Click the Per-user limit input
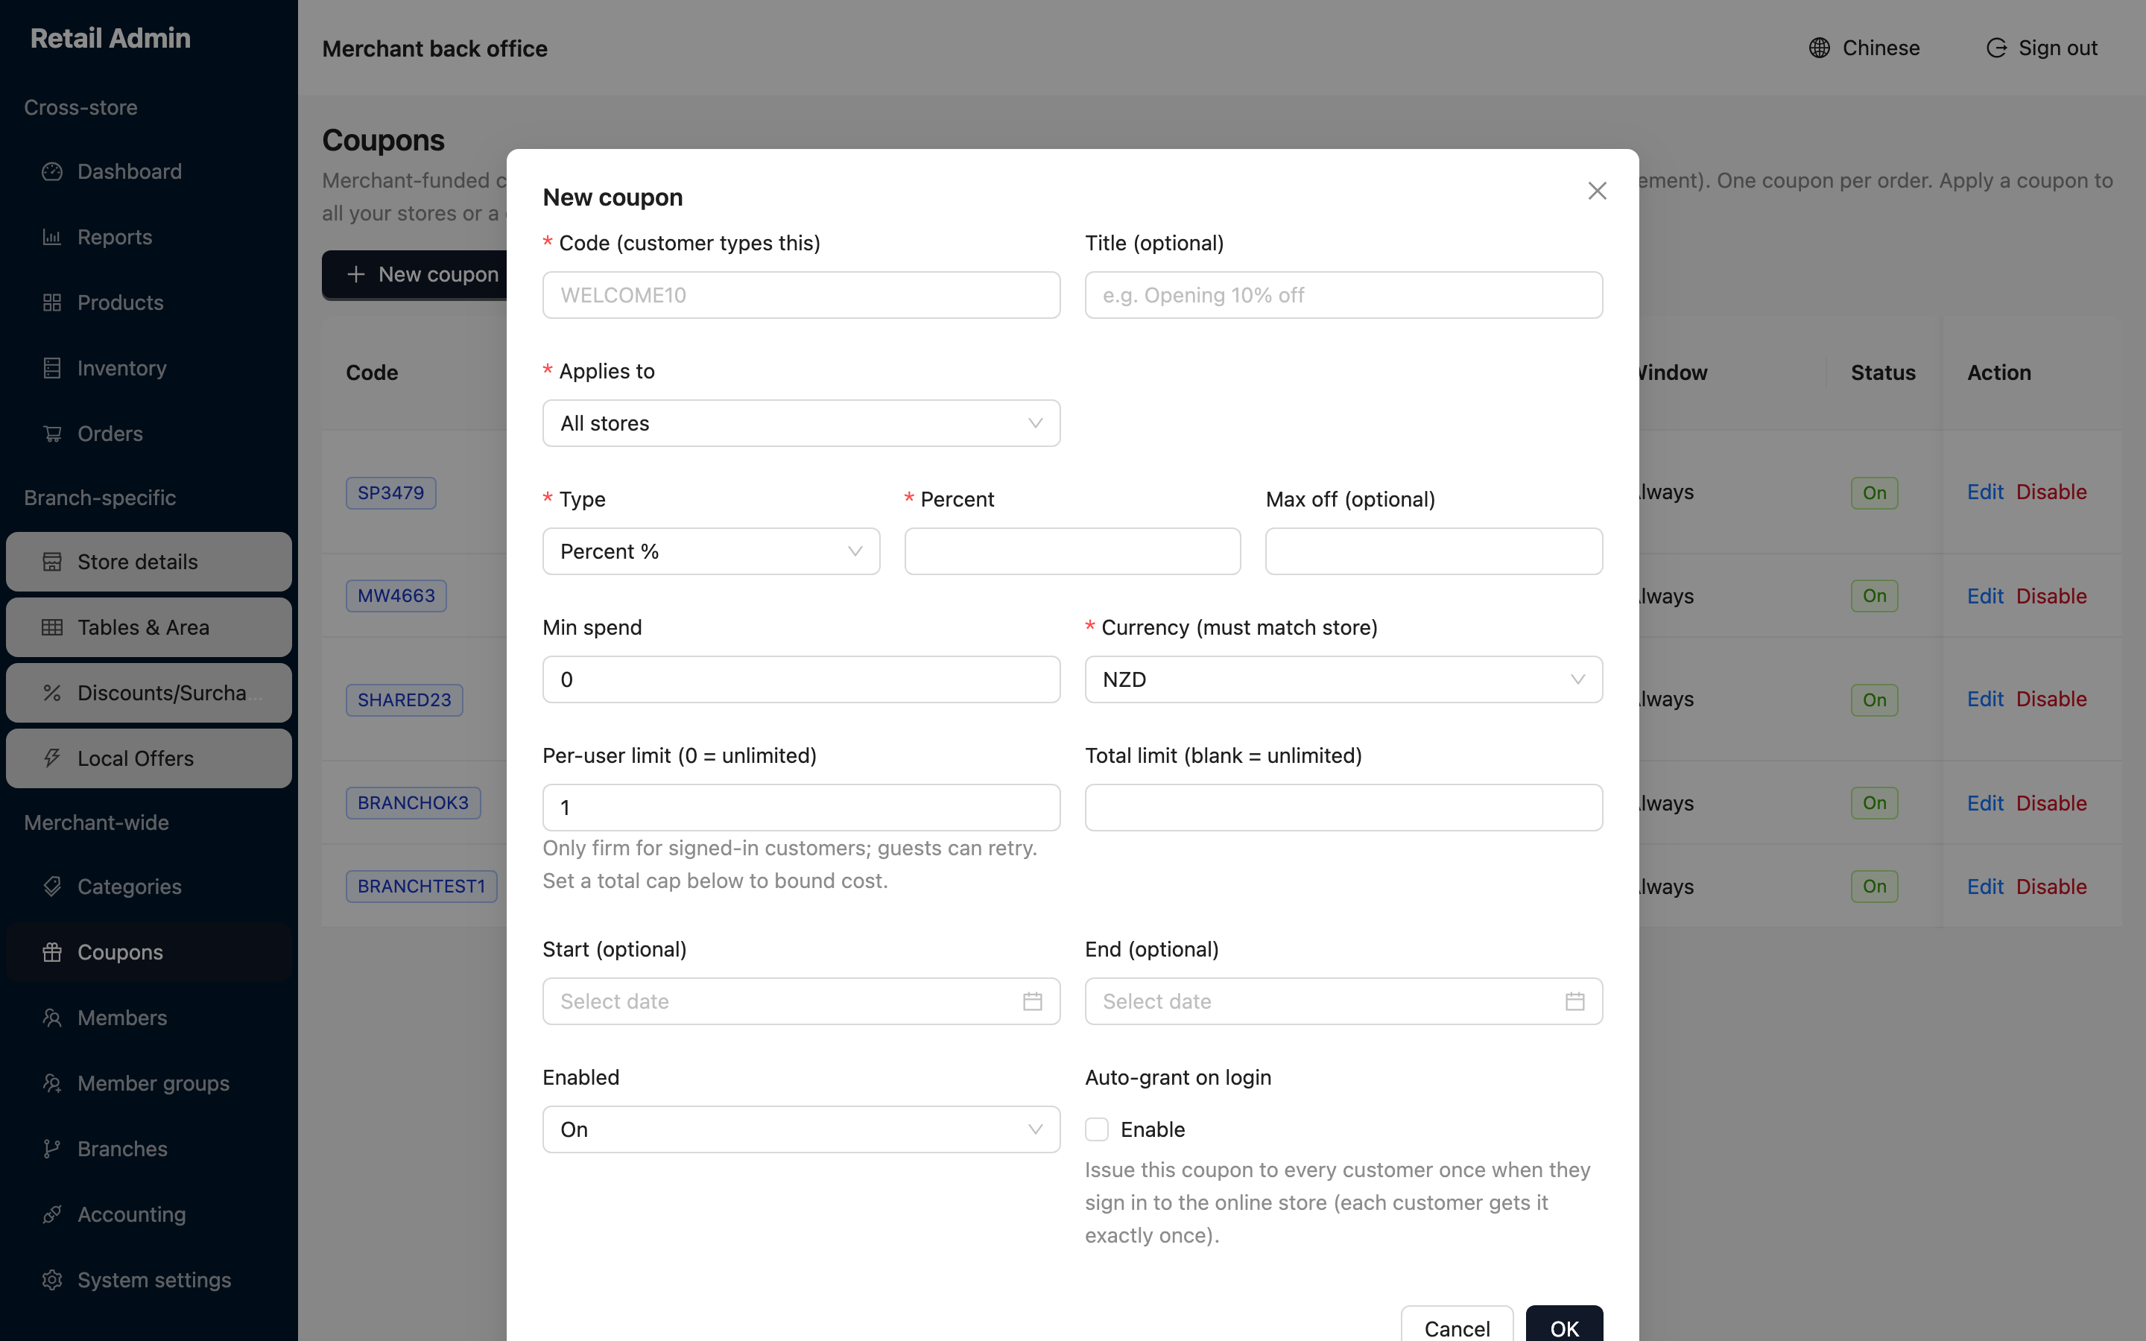The image size is (2146, 1341). coord(801,807)
